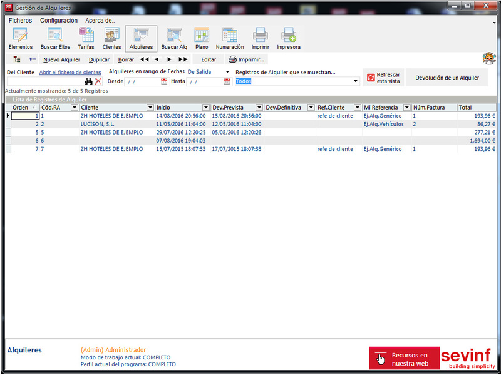Open the Buscar Alq icon

174,39
